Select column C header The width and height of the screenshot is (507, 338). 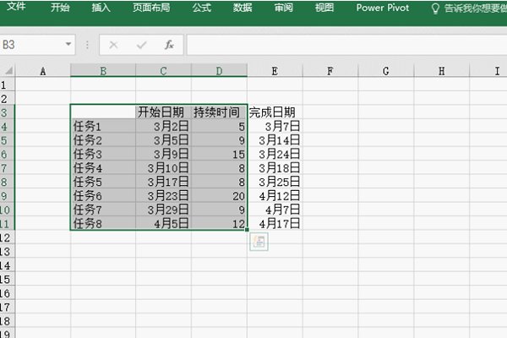tap(163, 71)
